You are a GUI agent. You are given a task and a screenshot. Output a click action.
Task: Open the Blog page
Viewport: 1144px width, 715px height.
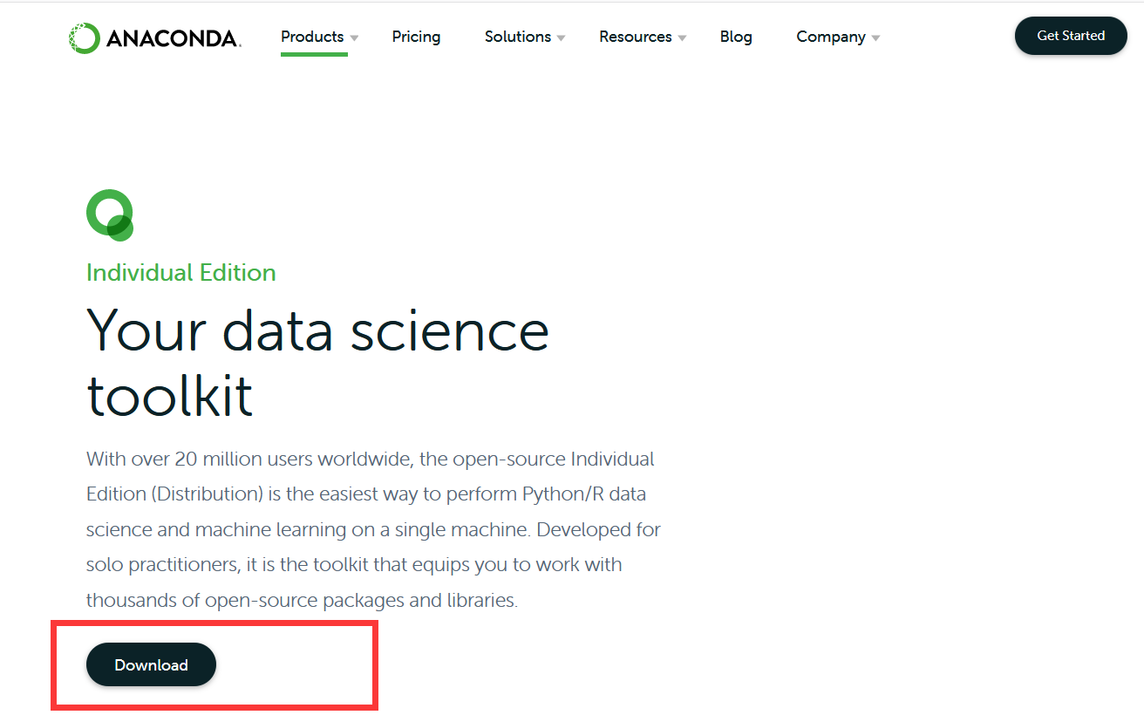pyautogui.click(x=736, y=37)
